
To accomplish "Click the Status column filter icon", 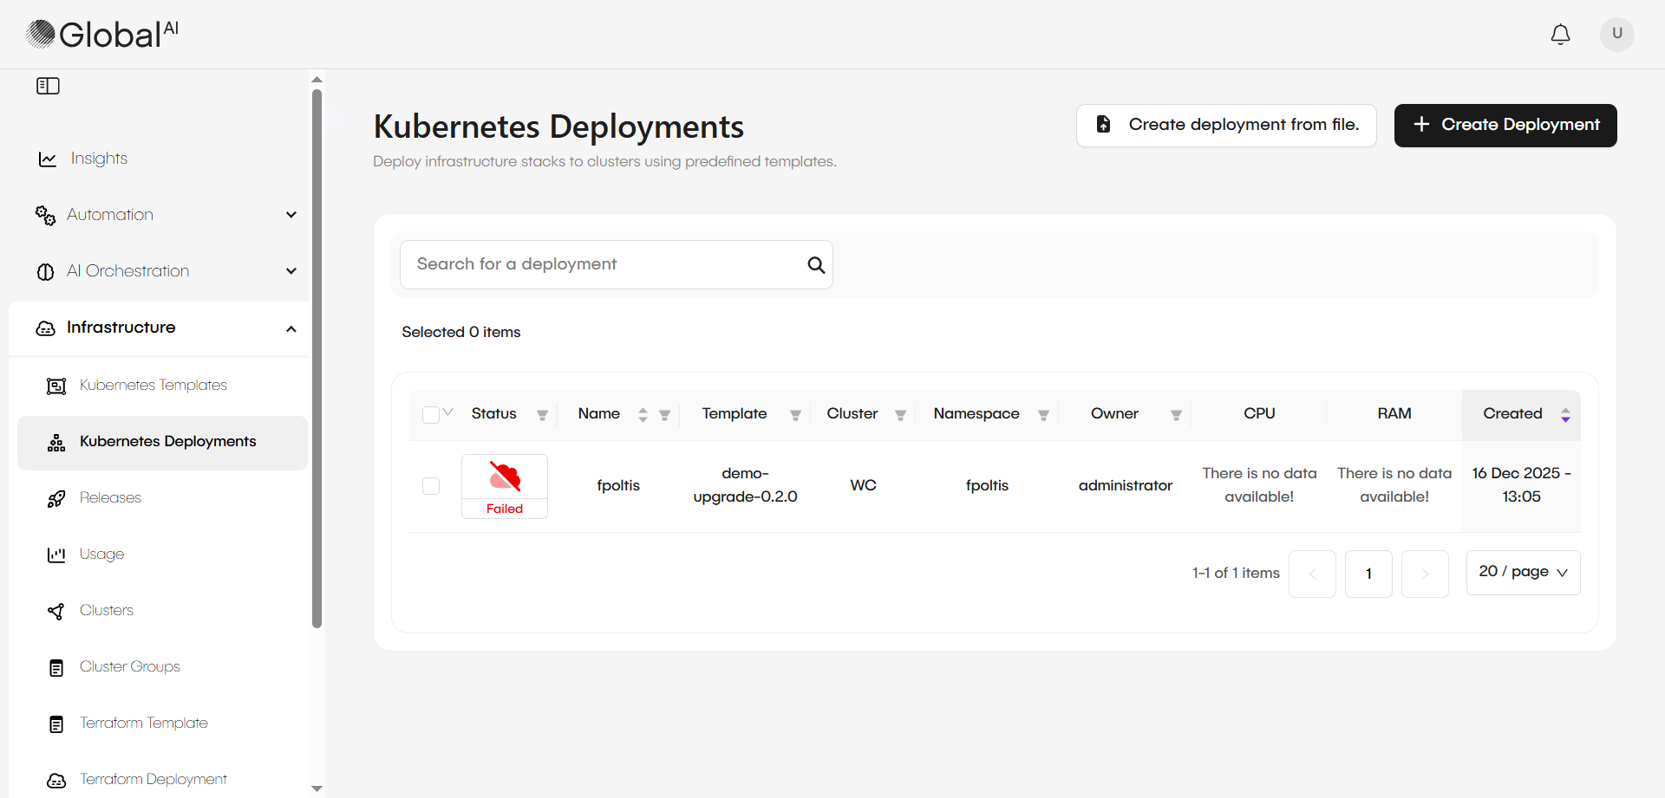I will click(542, 415).
